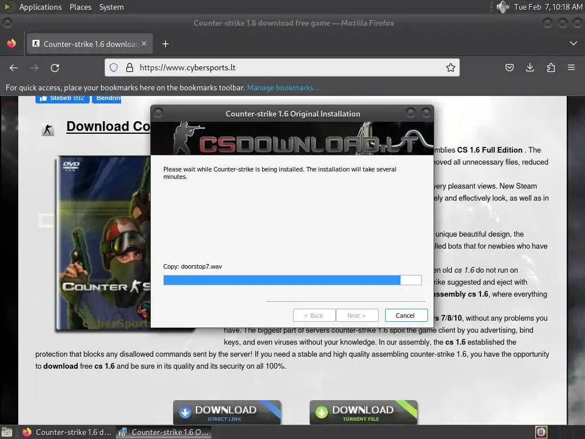Click the Applications menu logo icon
The height and width of the screenshot is (439, 585).
coord(10,7)
